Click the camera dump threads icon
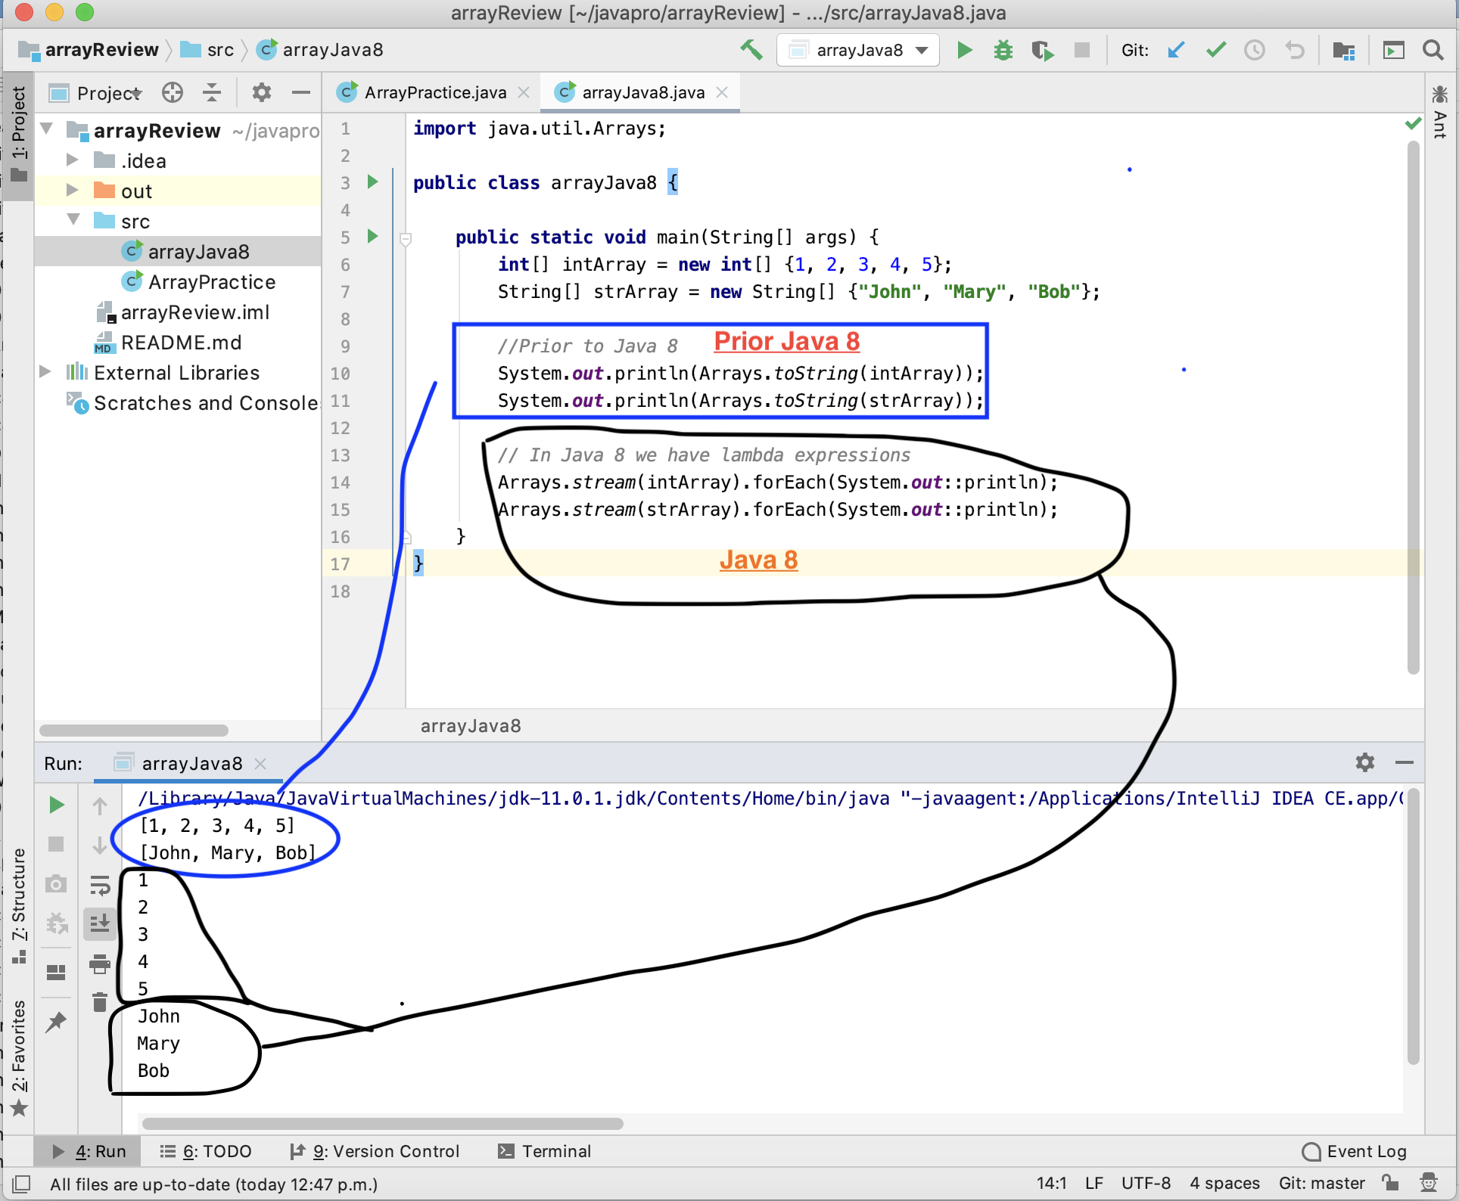1459x1201 pixels. pyautogui.click(x=56, y=883)
